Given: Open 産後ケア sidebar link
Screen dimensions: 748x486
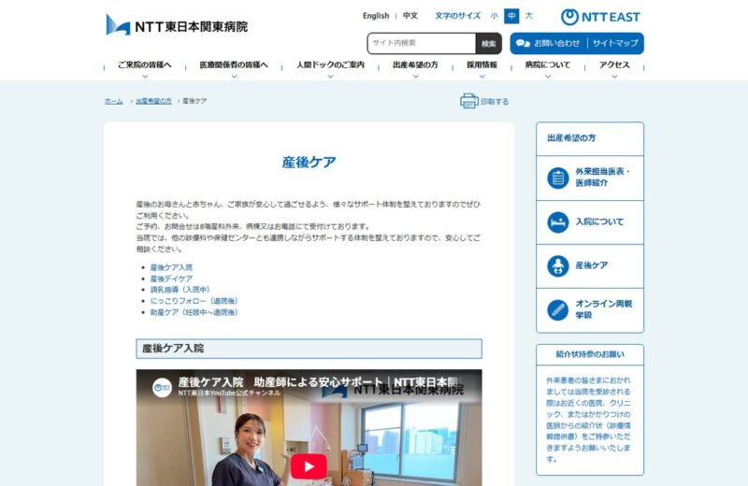Looking at the screenshot, I should [592, 265].
